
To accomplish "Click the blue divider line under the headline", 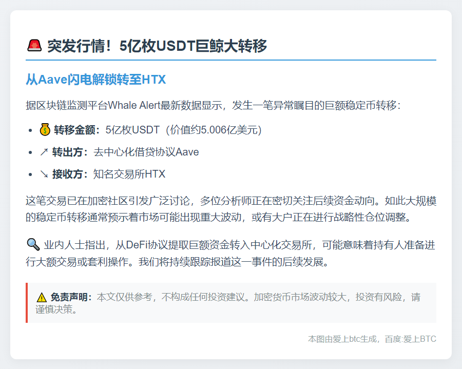I will [x=231, y=60].
